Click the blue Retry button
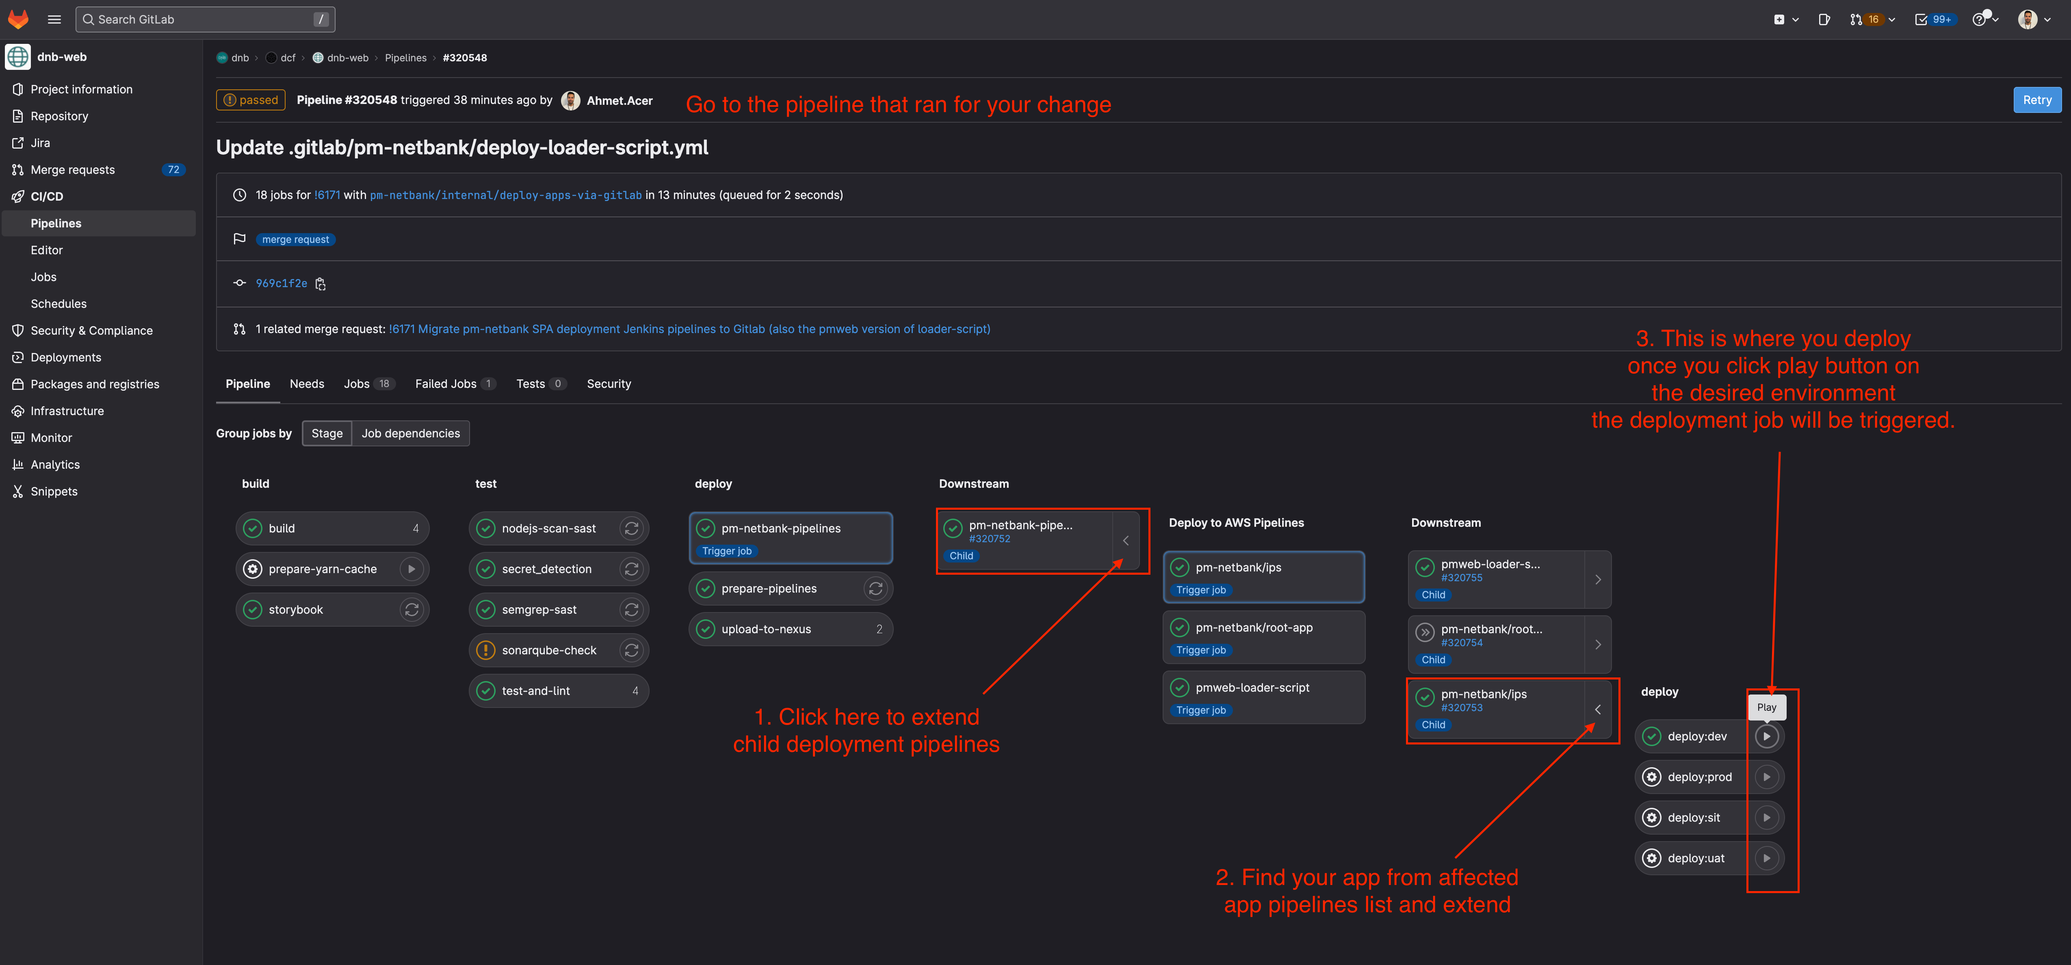 (2036, 100)
